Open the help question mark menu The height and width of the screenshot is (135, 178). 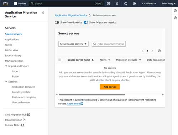[126, 4]
